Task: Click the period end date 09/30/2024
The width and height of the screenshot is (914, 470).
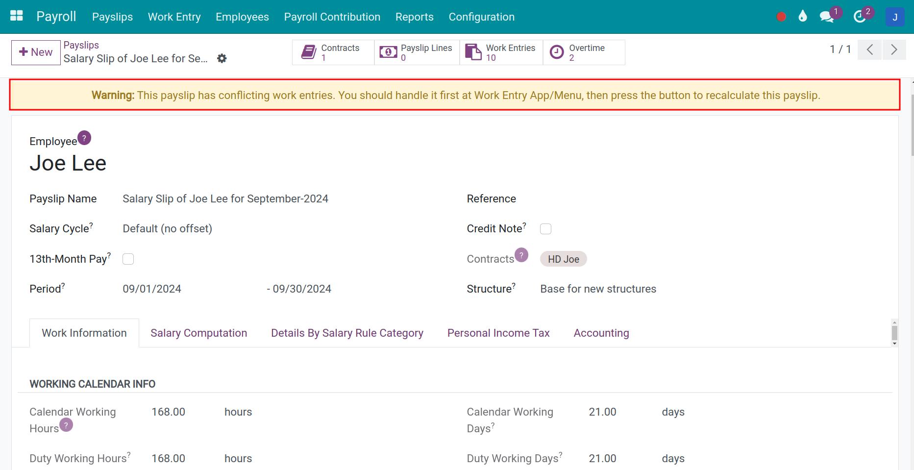Action: tap(302, 289)
